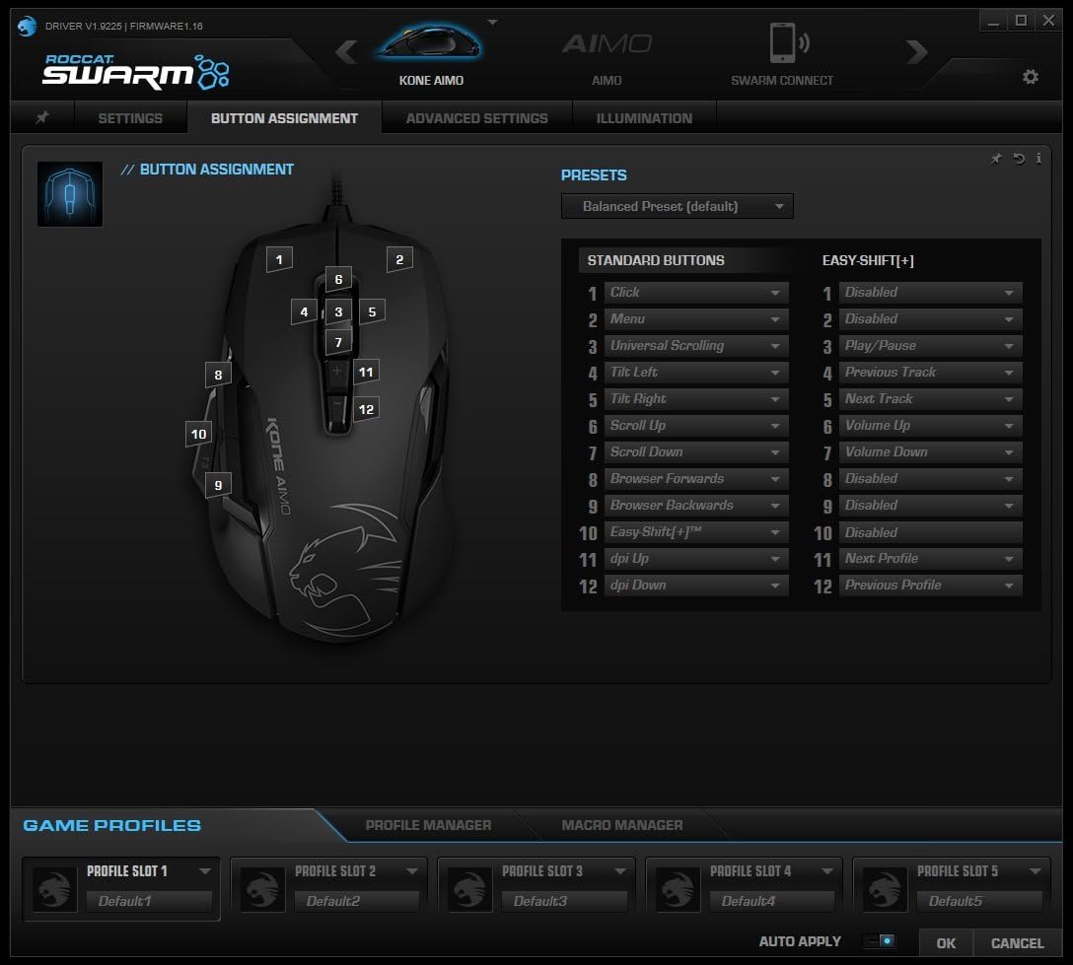The width and height of the screenshot is (1073, 965).
Task: Click Profile Slot 1 Roccat icon
Action: click(55, 889)
